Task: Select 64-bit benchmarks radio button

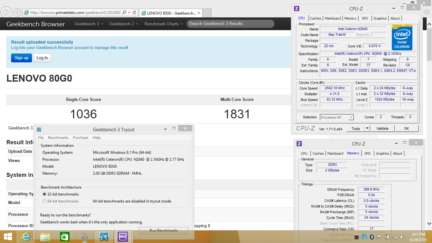Action: 44,201
